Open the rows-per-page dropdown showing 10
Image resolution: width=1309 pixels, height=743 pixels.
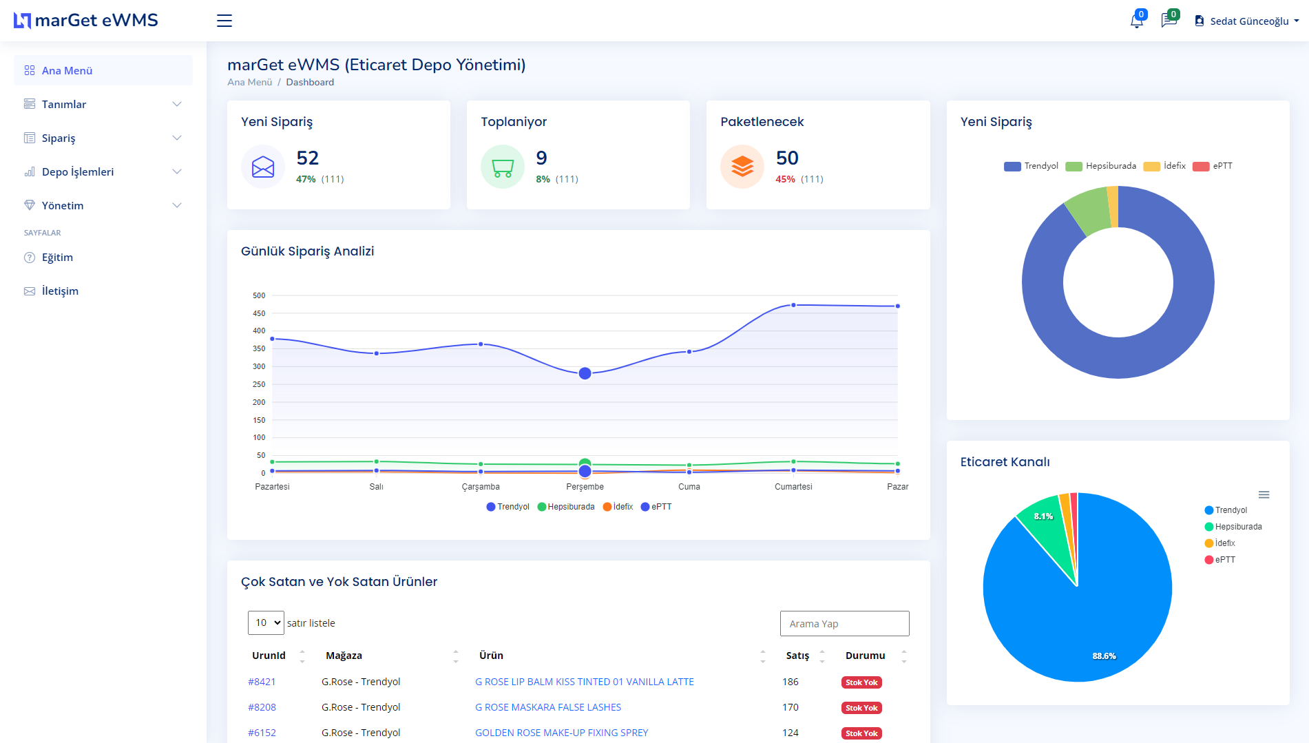coord(266,622)
